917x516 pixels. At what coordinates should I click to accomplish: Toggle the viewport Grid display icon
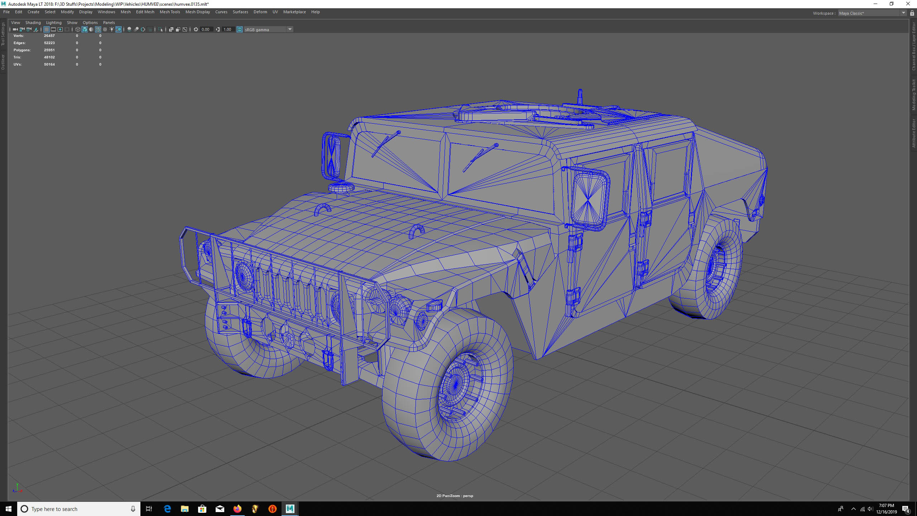46,29
